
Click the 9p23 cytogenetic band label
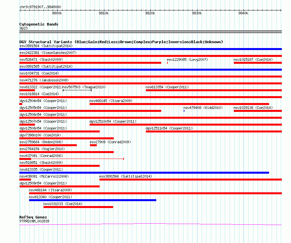click(x=24, y=28)
